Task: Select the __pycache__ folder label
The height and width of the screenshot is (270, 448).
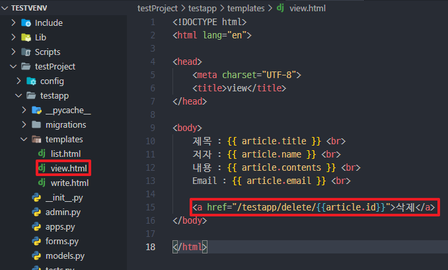Action: click(x=68, y=111)
